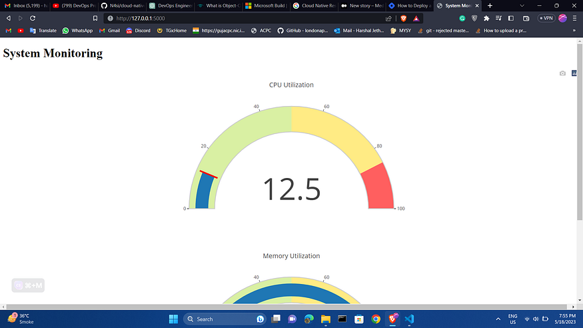
Task: Click the vertical page scrollbar thumb
Action: tap(580, 132)
